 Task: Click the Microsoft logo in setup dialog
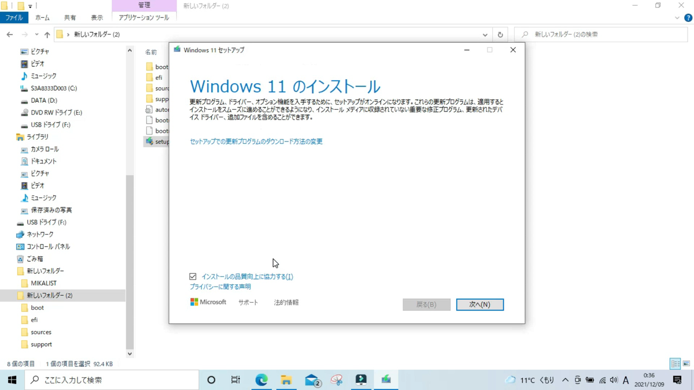[x=208, y=302]
